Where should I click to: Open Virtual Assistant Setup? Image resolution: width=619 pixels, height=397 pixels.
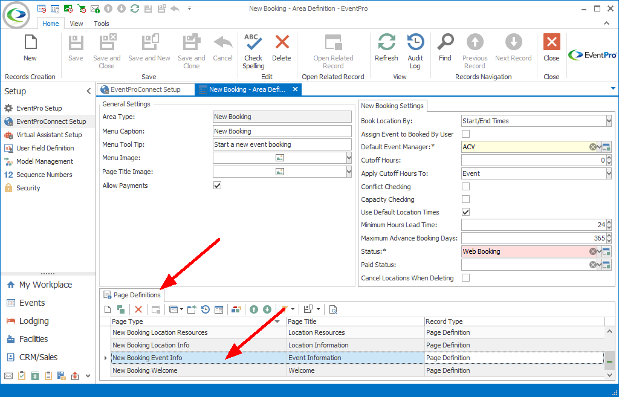pos(49,135)
